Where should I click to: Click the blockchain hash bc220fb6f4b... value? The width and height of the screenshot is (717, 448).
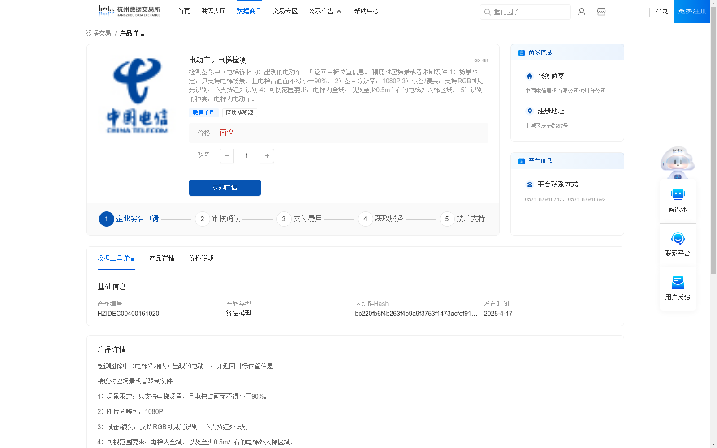pyautogui.click(x=416, y=314)
